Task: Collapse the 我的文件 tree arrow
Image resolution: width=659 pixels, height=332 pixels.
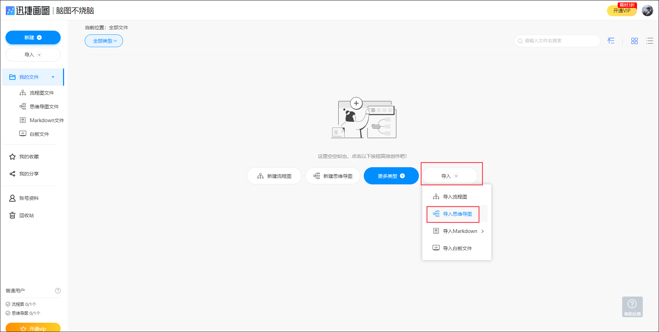Action: tap(53, 77)
